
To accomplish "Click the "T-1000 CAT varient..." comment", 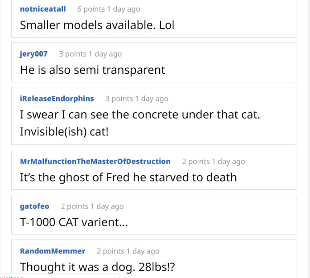I will pyautogui.click(x=74, y=222).
